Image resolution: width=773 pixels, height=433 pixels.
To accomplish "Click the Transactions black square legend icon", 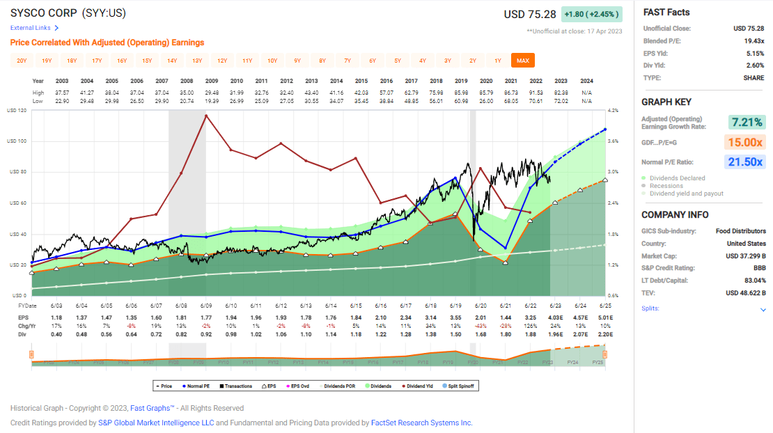I will 223,386.
